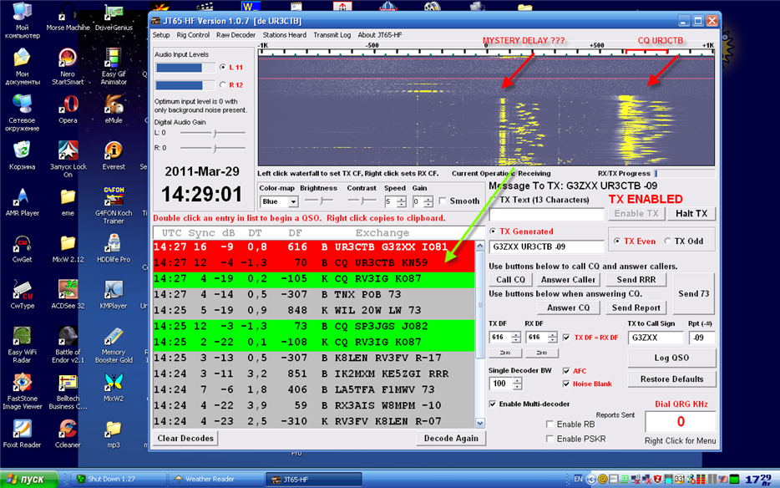Launch AMR Player from the desktop
Image resolution: width=780 pixels, height=488 pixels.
point(22,197)
